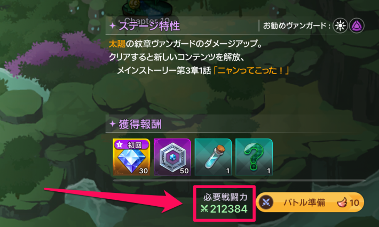379x227 pixels.
Task: Click the wing stamina icon beside 10
Action: tap(342, 202)
